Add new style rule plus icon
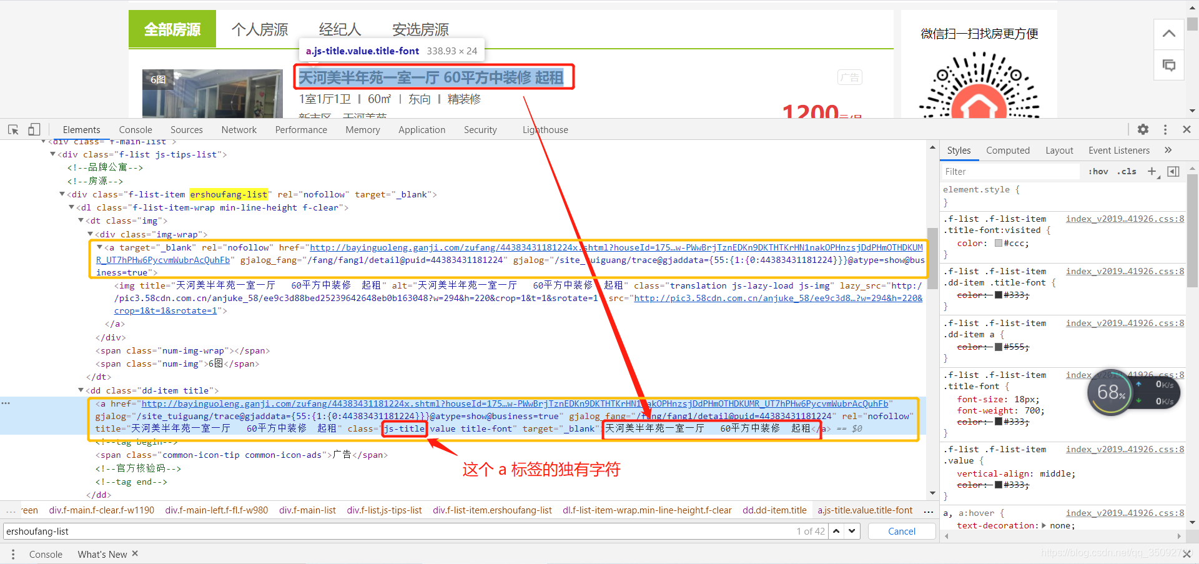 (1152, 171)
